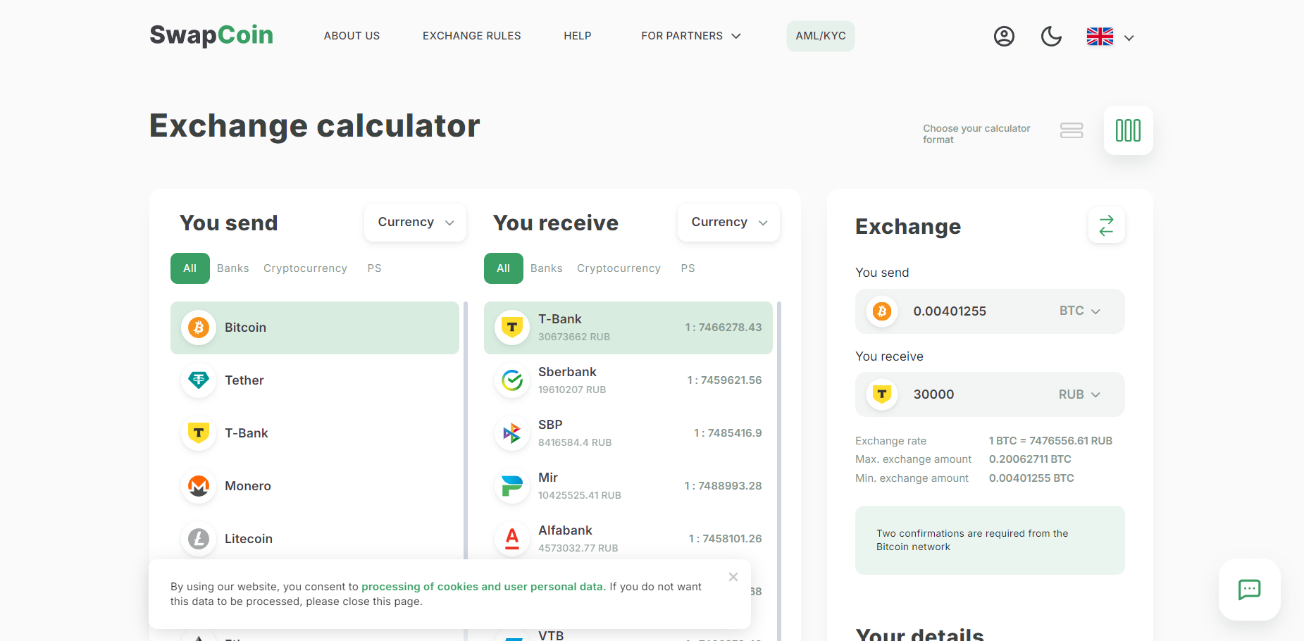Screen dimensions: 1304x641
Task: Click T-Bank icon in Exchange receive field
Action: [882, 394]
